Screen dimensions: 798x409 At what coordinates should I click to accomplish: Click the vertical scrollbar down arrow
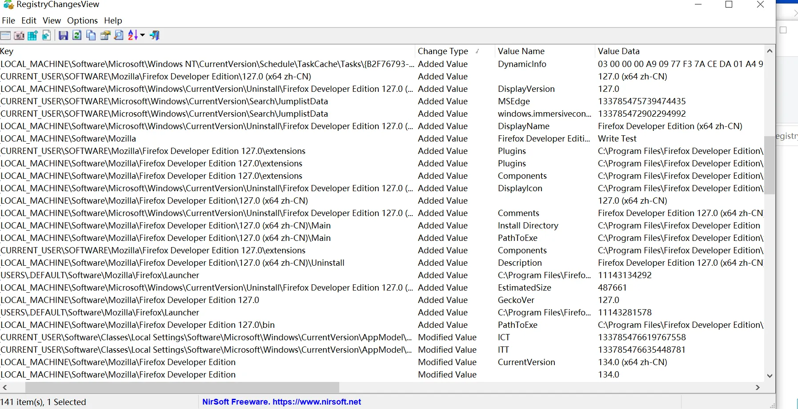[x=770, y=376]
